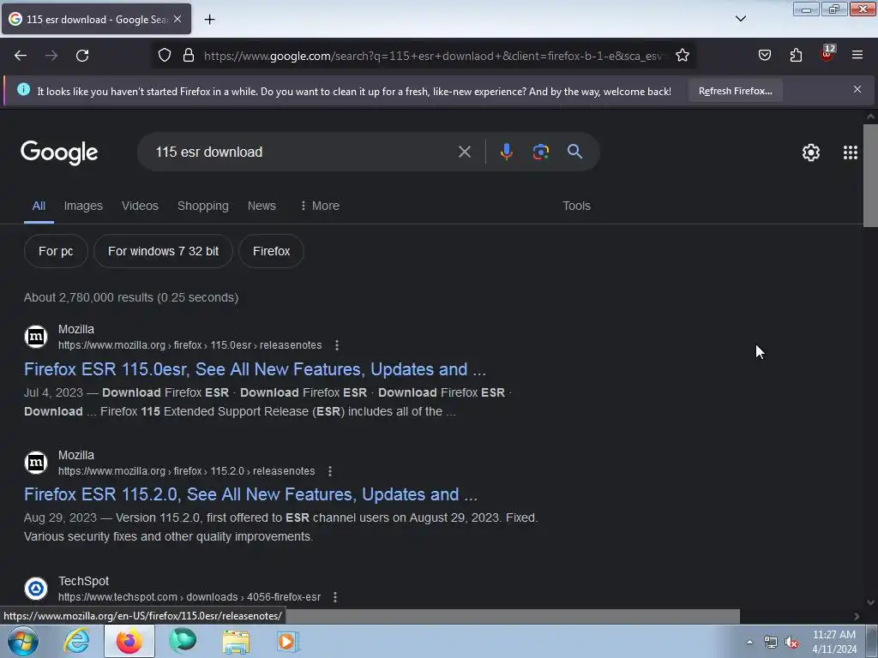Click the Google logo
The image size is (878, 658).
(x=59, y=153)
